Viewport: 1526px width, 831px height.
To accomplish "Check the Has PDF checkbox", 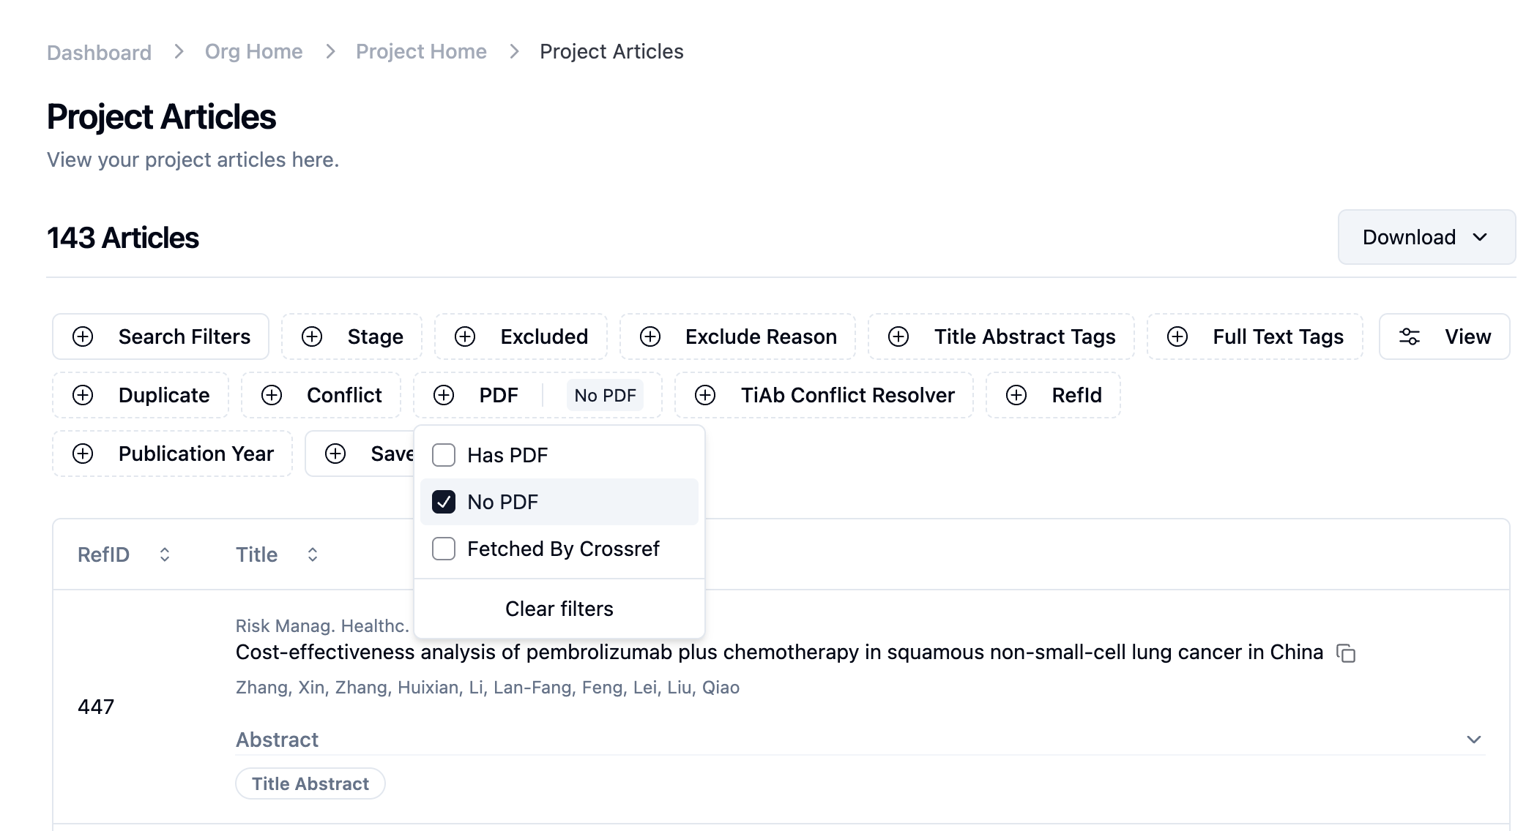I will coord(444,455).
